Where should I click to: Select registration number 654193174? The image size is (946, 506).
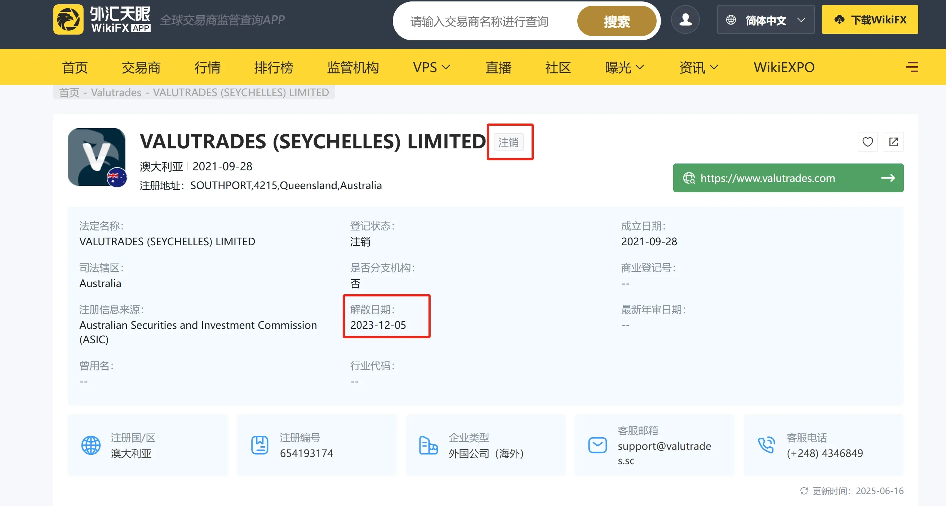click(306, 453)
